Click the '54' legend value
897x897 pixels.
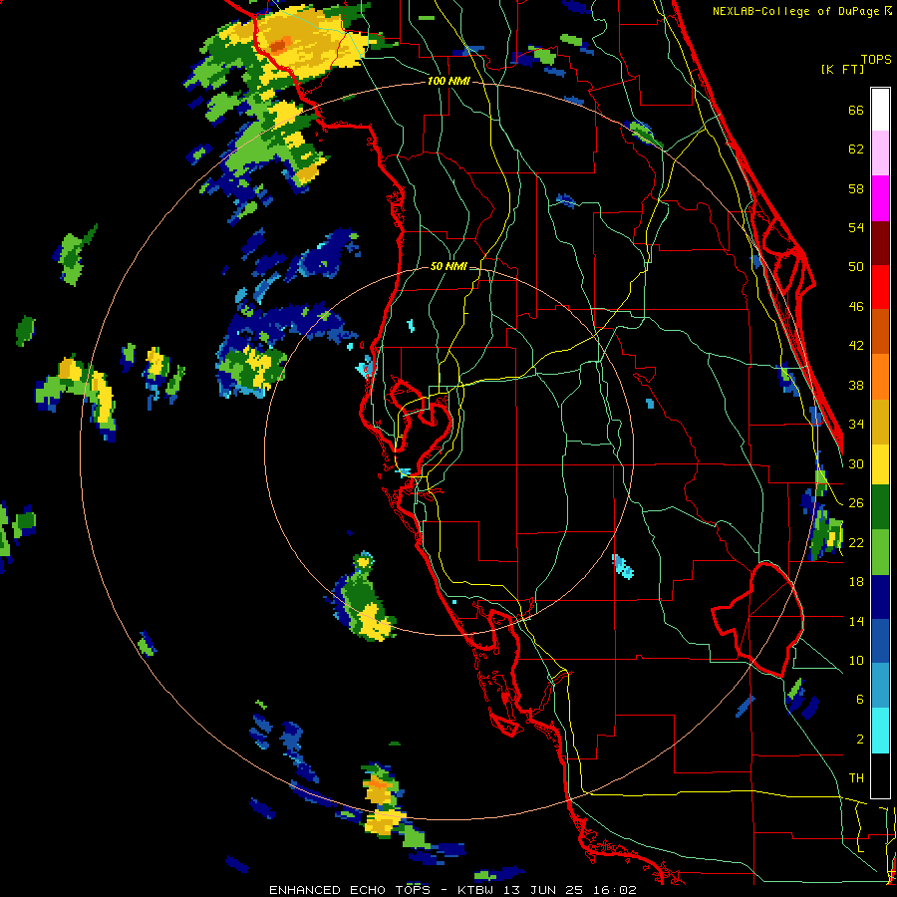click(x=856, y=227)
